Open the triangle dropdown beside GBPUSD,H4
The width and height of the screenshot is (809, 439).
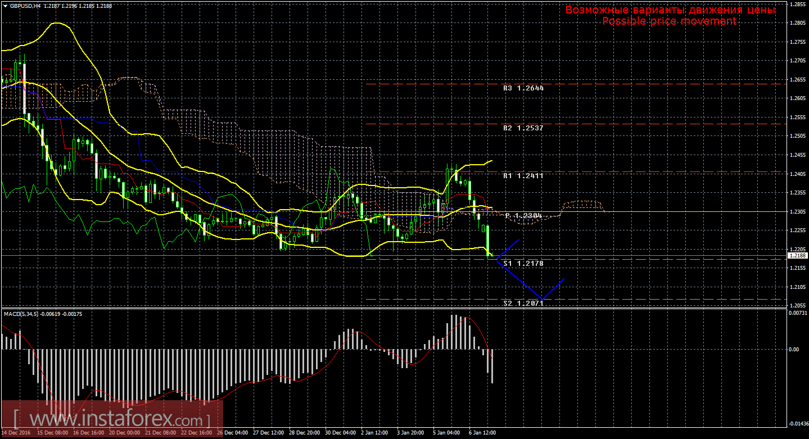(x=5, y=6)
